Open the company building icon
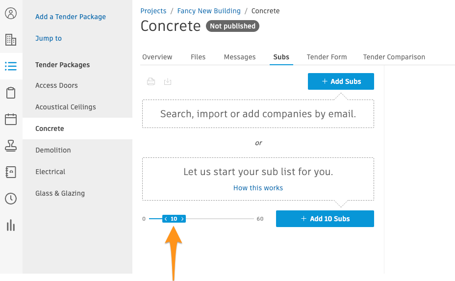Image resolution: width=455 pixels, height=281 pixels. tap(11, 40)
